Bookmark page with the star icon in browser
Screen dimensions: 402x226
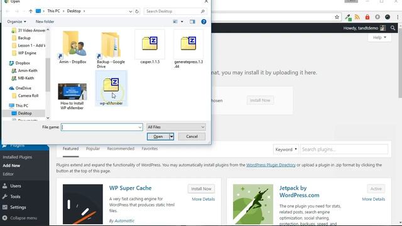tap(337, 17)
